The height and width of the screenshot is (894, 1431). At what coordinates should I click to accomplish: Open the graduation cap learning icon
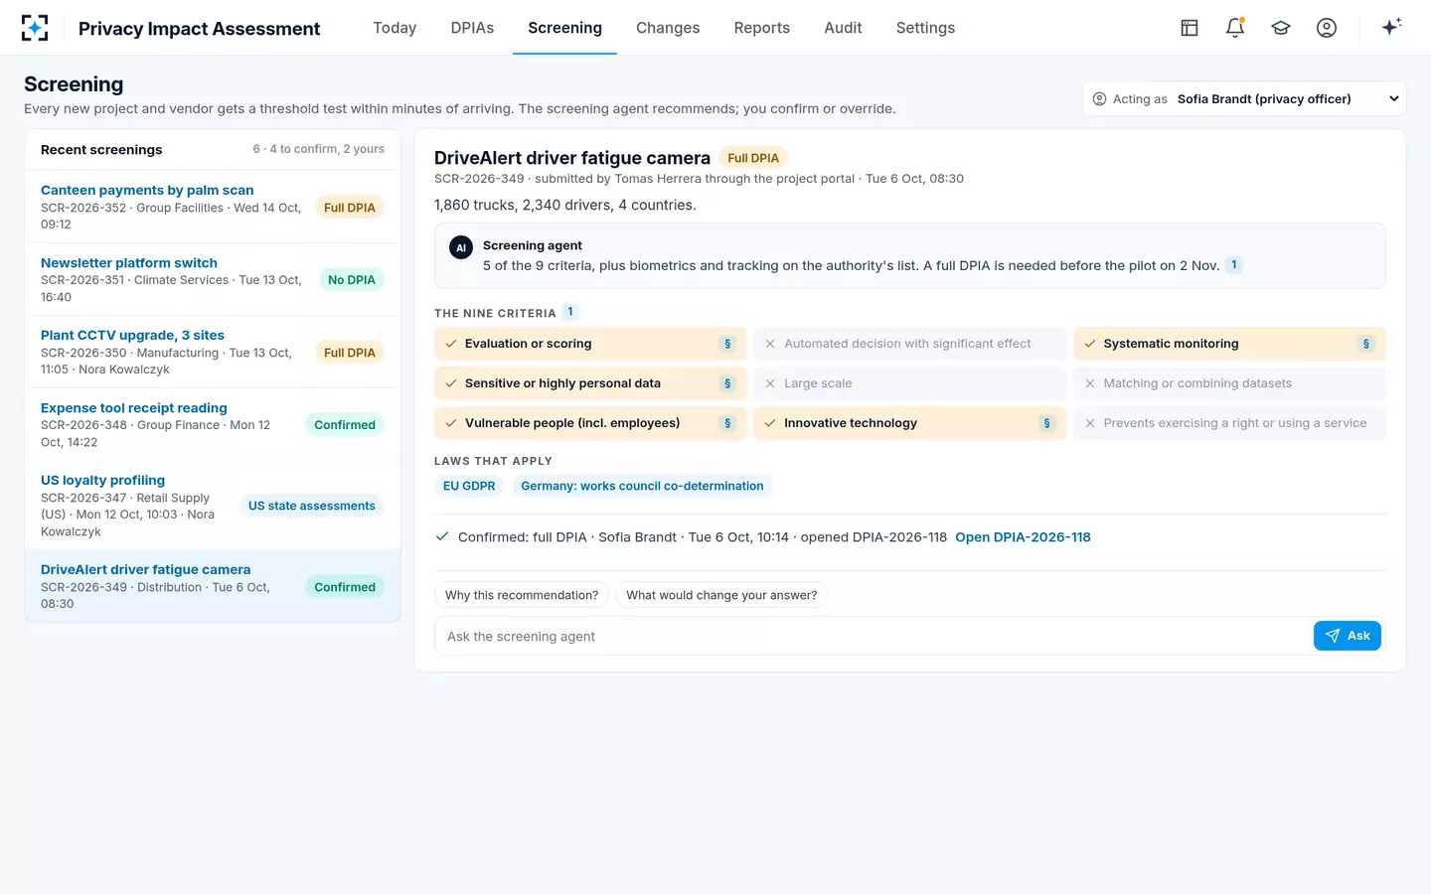point(1281,28)
